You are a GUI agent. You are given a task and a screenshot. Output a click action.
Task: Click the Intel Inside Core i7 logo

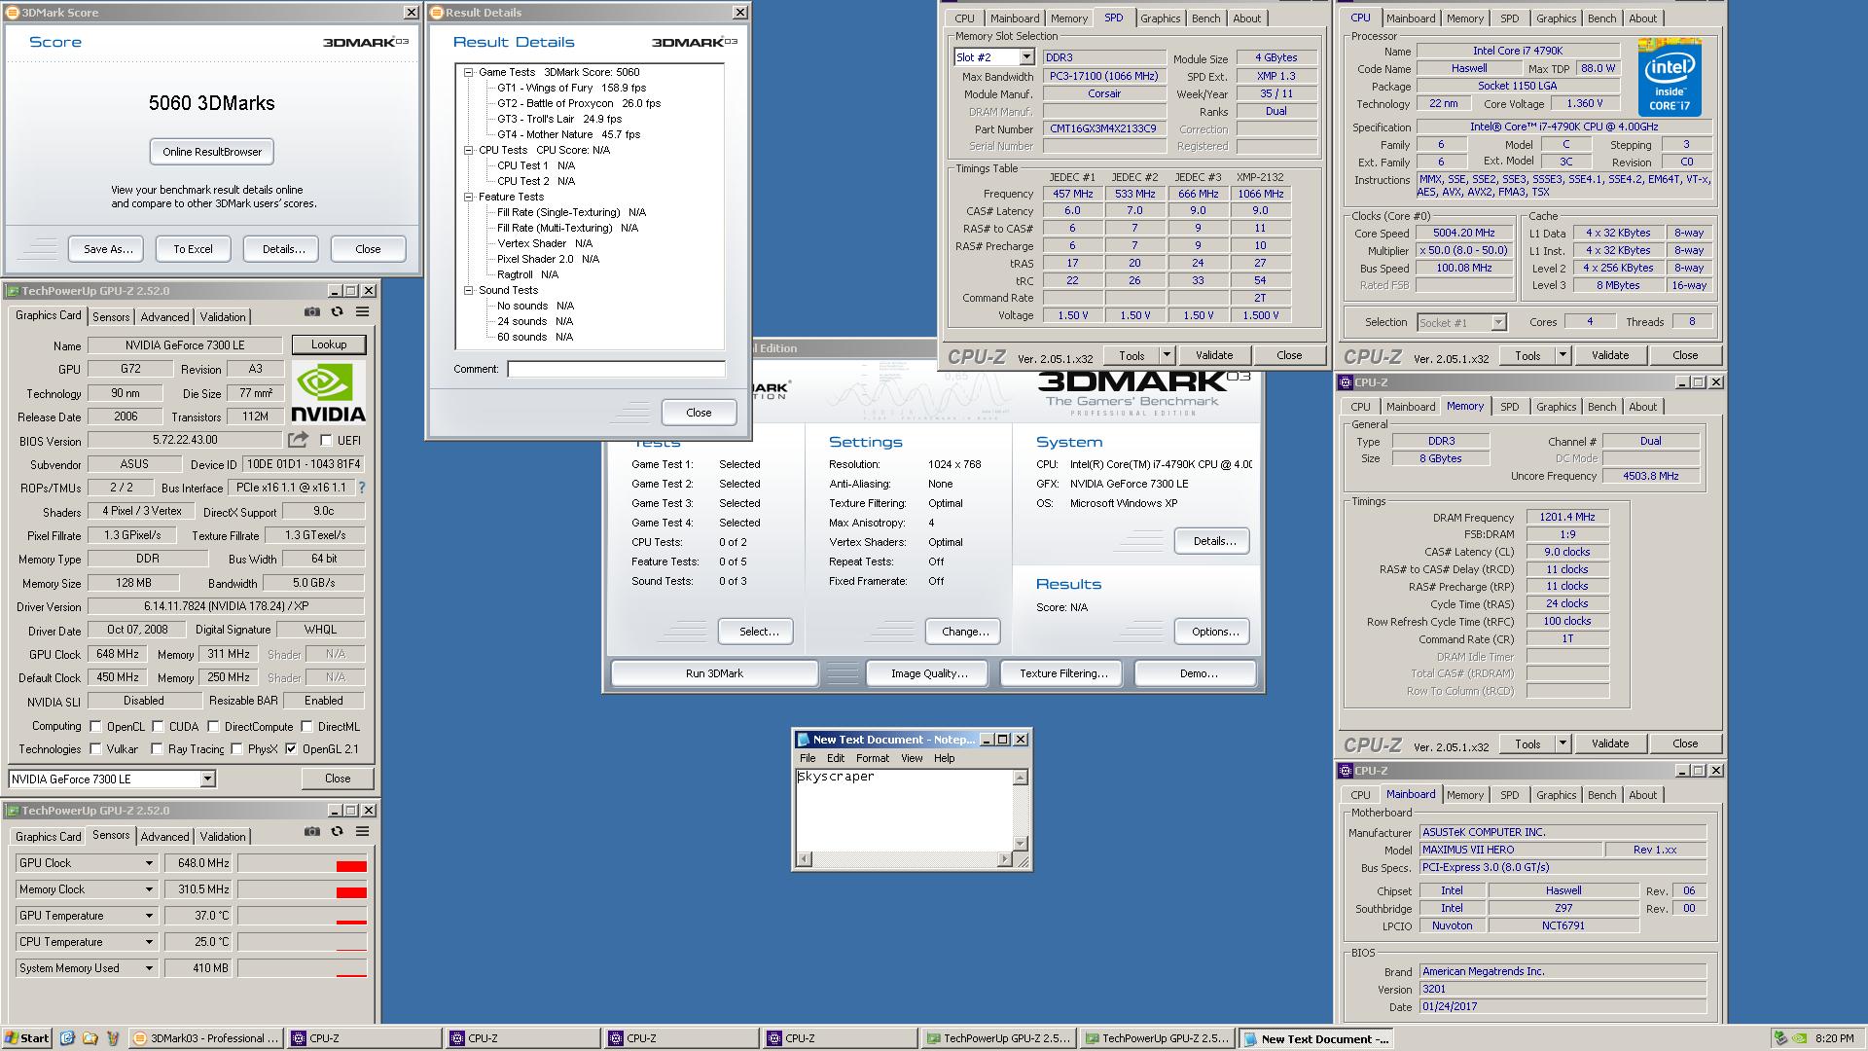pyautogui.click(x=1670, y=78)
